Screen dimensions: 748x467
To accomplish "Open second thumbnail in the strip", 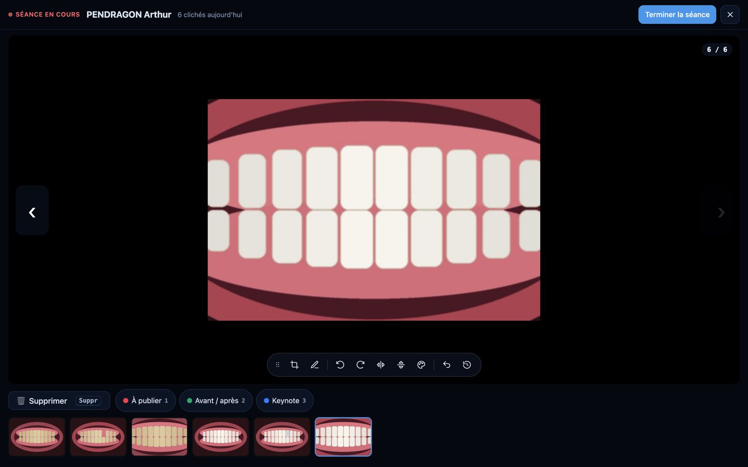I will click(x=98, y=437).
